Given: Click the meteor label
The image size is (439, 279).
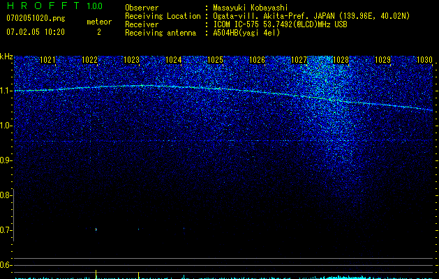Looking at the screenshot, I should pos(99,22).
